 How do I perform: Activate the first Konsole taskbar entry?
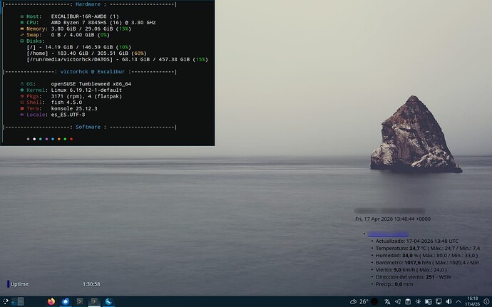[80, 302]
